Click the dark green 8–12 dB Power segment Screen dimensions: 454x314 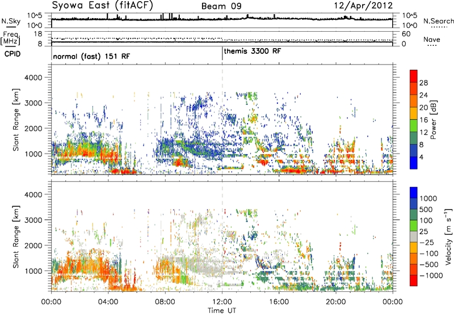tap(414, 138)
